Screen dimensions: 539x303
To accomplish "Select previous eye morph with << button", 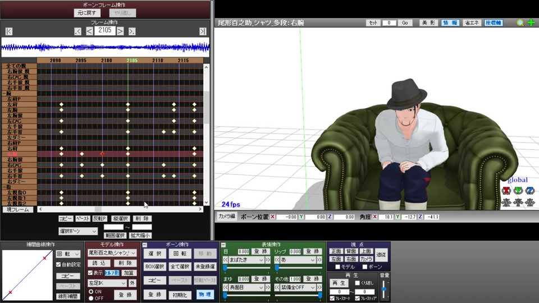I will point(226,260).
